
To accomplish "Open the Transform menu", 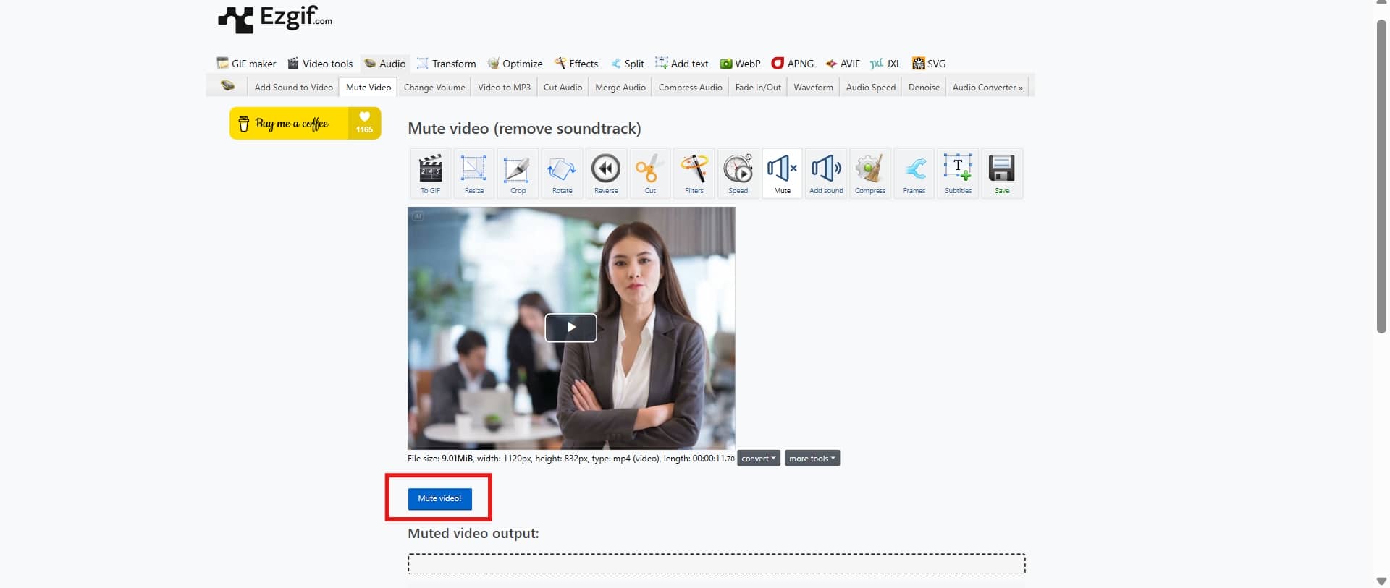I will [x=446, y=64].
